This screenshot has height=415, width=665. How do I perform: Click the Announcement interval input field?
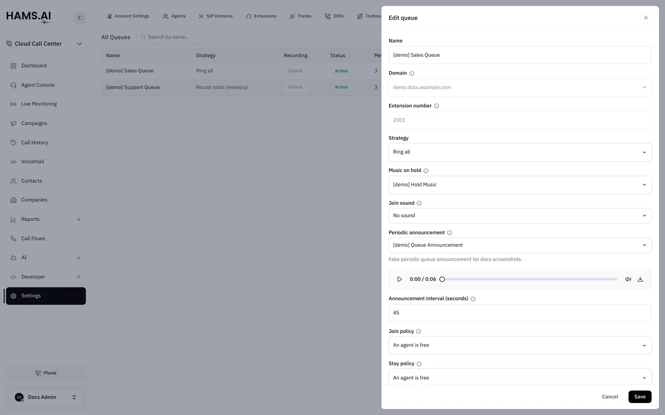(x=520, y=313)
